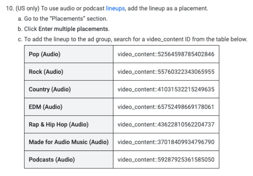The height and width of the screenshot is (176, 253).
Task: Click the Made for Audio Music content ID
Action: [166, 142]
